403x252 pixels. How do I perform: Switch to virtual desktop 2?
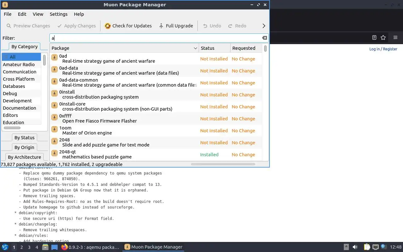[x=21, y=247]
